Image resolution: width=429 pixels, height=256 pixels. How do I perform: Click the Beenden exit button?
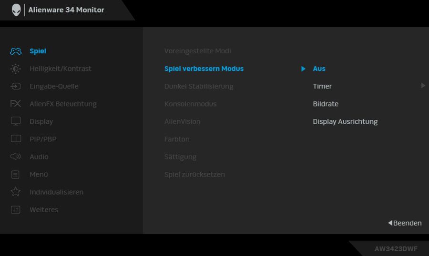point(405,223)
